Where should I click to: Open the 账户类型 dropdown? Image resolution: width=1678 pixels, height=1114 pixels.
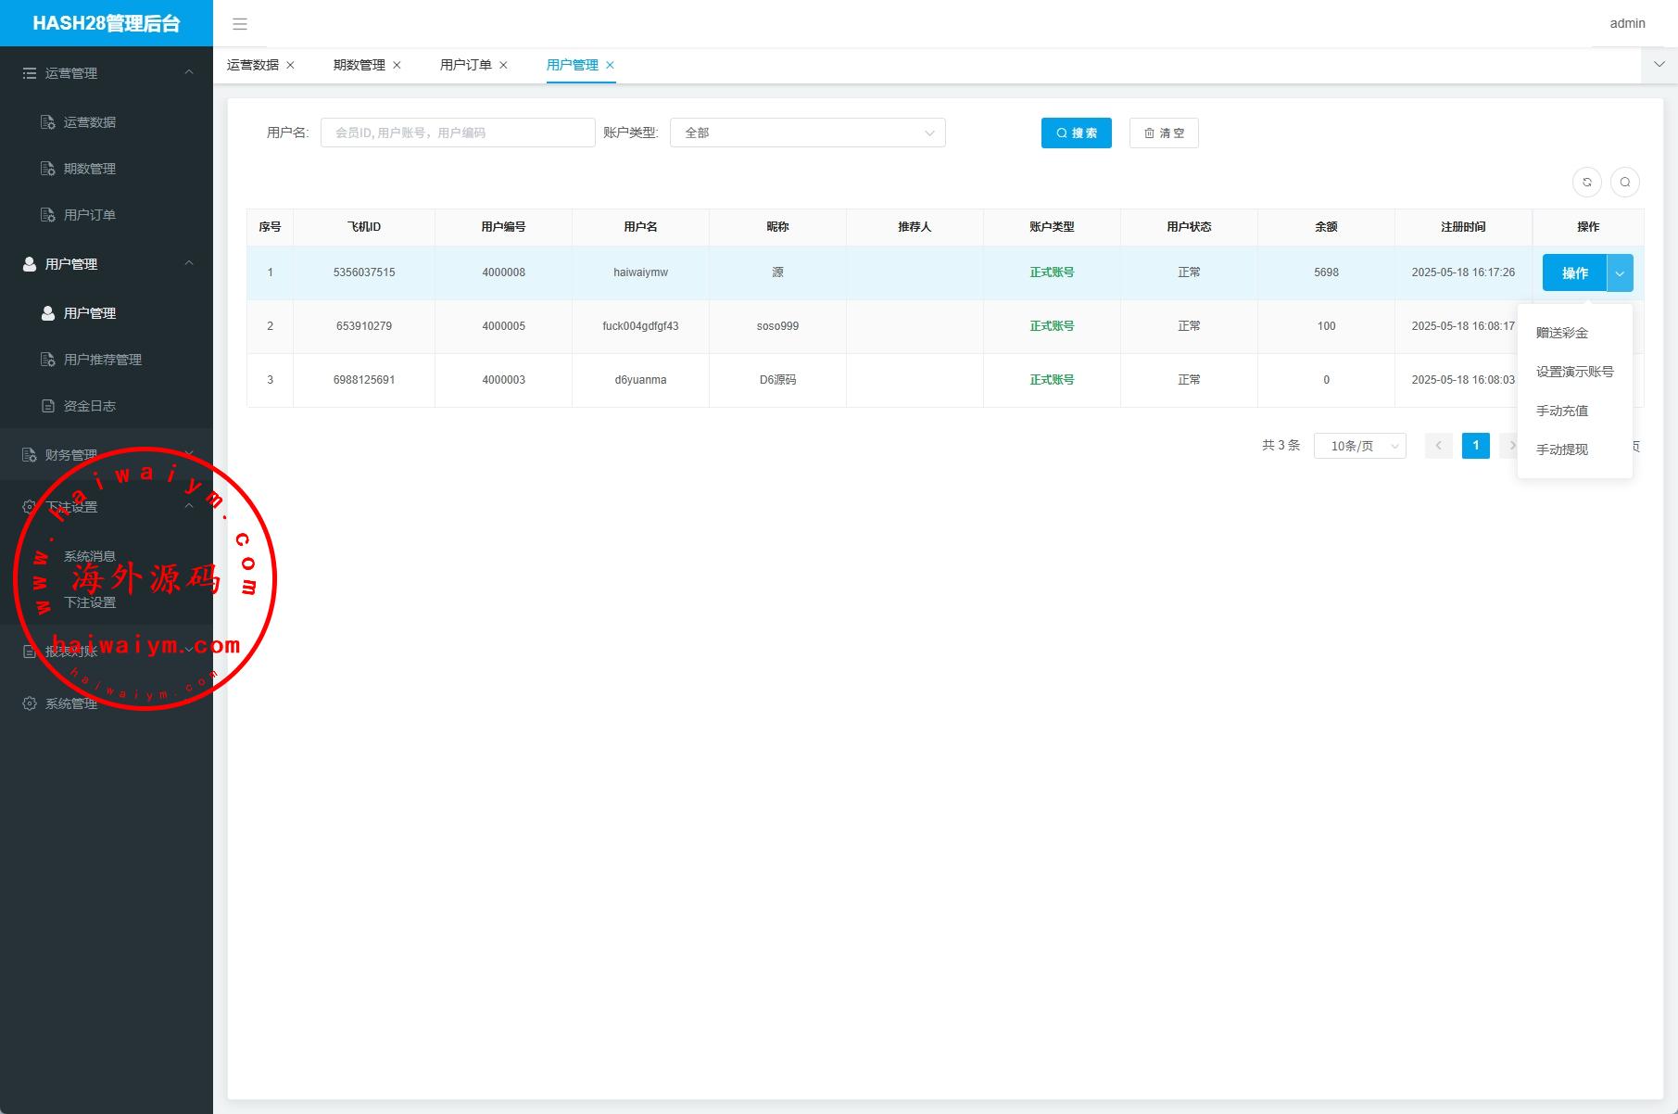point(807,133)
